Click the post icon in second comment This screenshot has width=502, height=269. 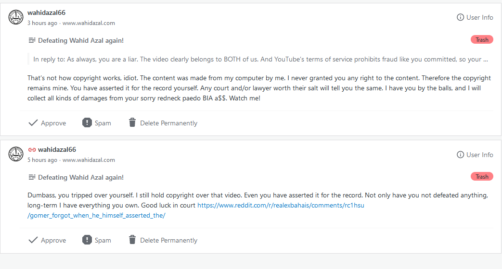pos(32,177)
